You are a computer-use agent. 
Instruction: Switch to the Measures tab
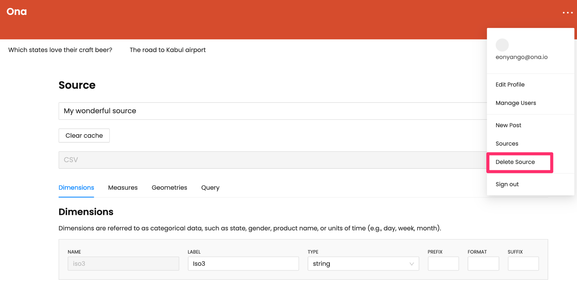tap(123, 188)
